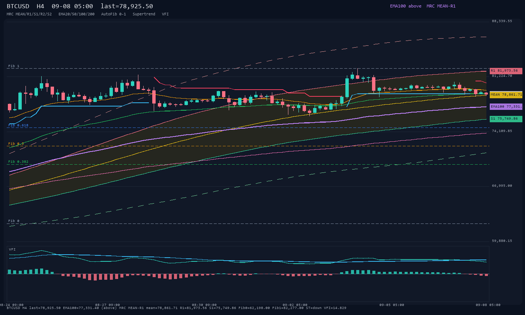Viewport: 525px width, 315px height.
Task: Click the 'AutoFib 0-1' legend entry
Action: [x=114, y=14]
